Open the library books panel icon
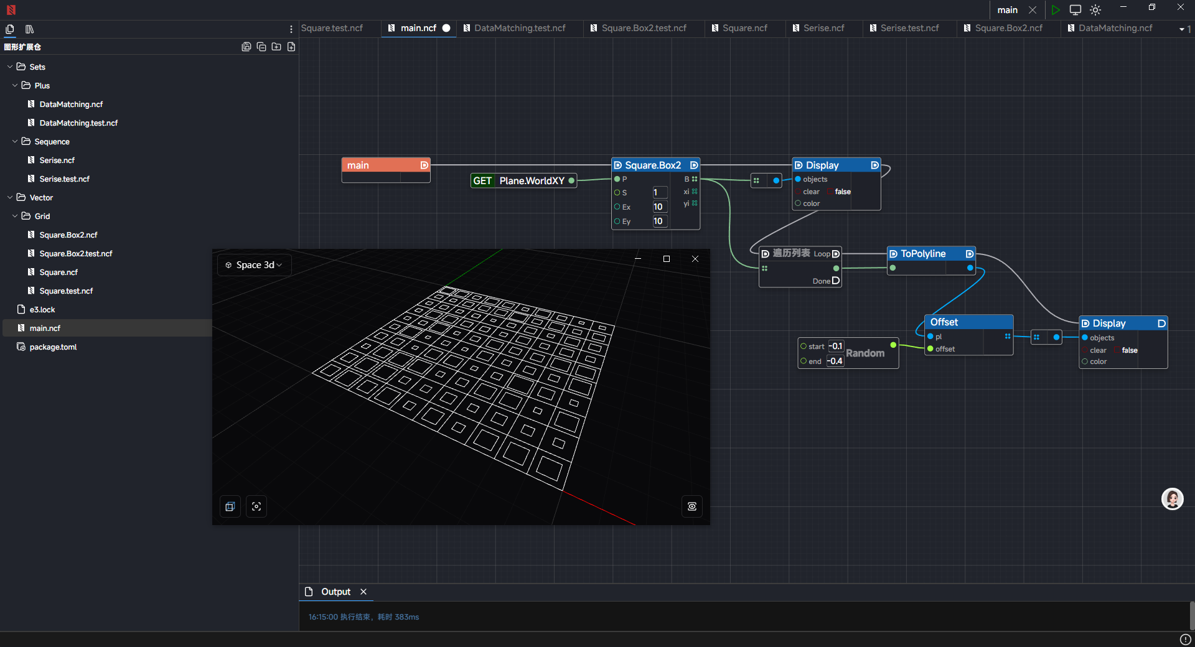Image resolution: width=1195 pixels, height=647 pixels. [x=29, y=29]
